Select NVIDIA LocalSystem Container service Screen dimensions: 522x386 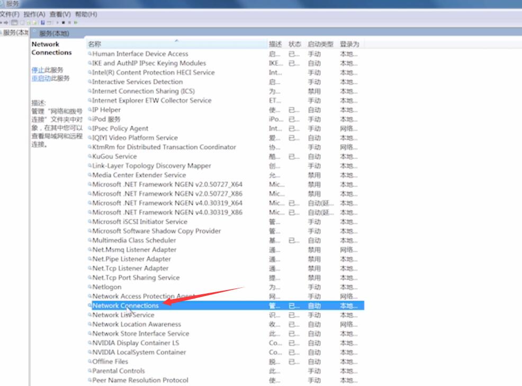tap(139, 352)
